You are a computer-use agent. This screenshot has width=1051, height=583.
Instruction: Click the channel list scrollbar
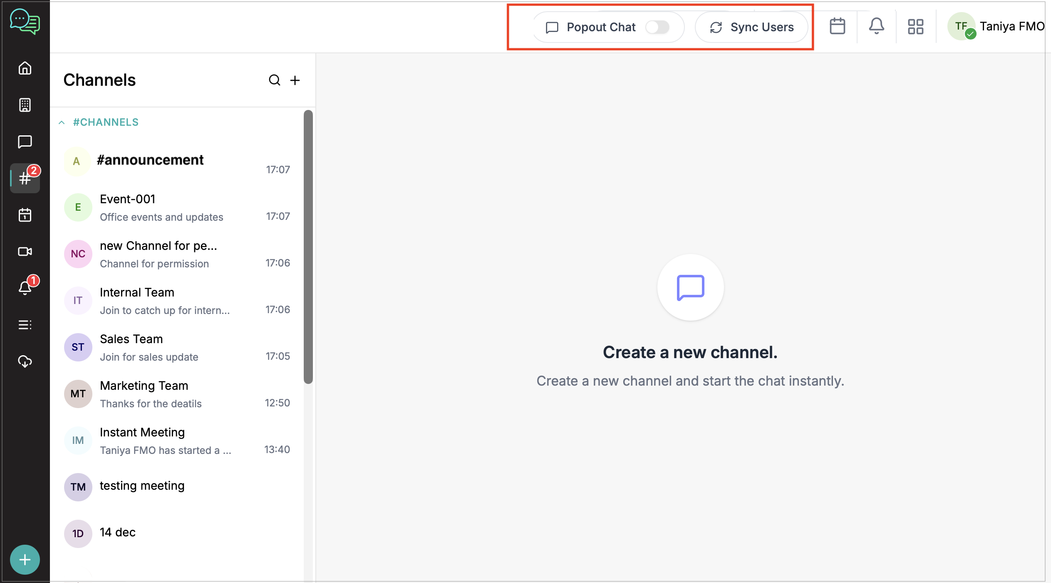308,247
